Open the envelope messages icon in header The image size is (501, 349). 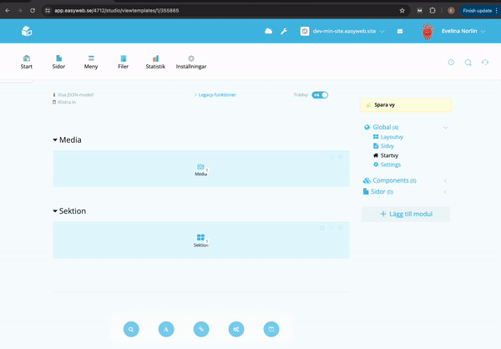point(400,32)
